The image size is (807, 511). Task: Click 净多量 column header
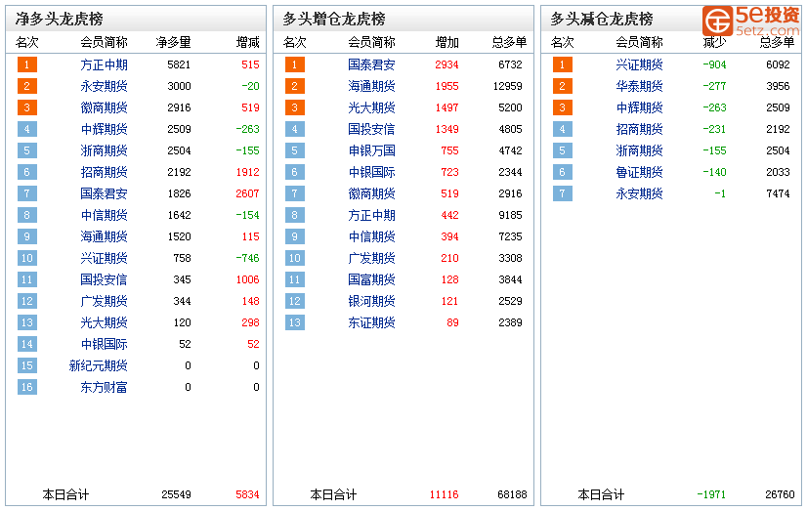[x=174, y=42]
